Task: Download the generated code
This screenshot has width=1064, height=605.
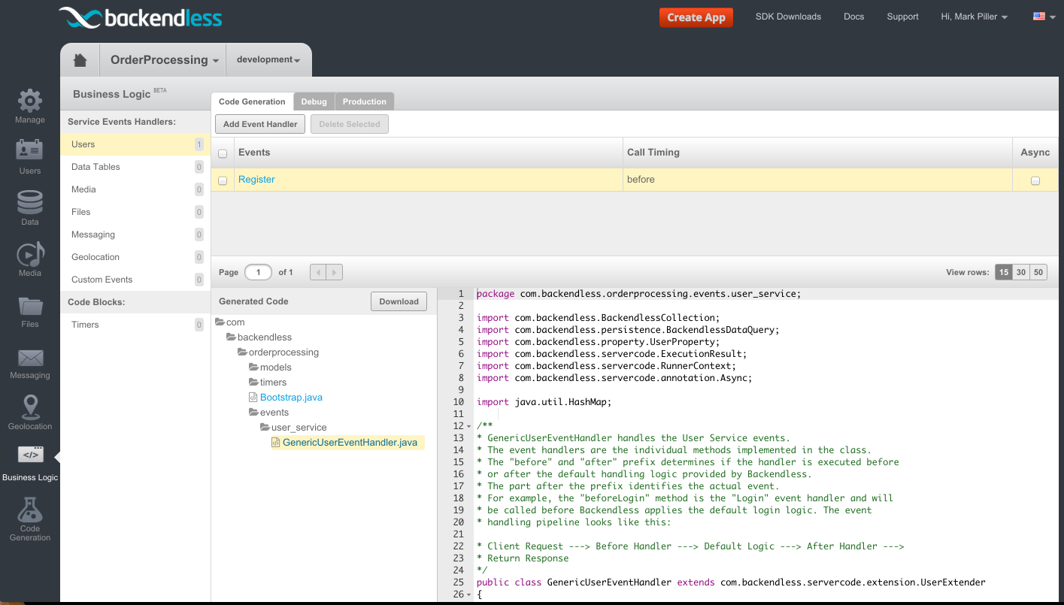Action: [x=399, y=301]
